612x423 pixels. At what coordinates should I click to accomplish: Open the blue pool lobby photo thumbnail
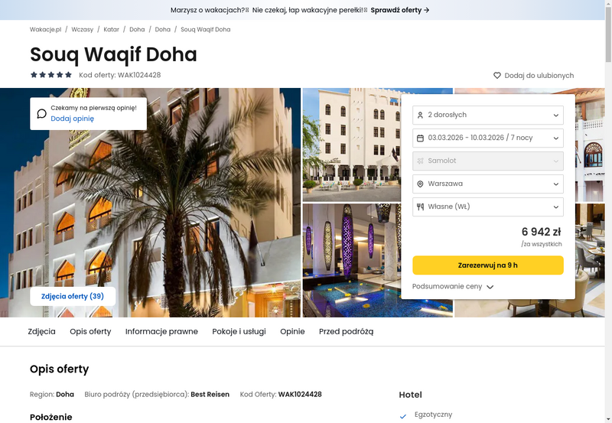coord(352,260)
